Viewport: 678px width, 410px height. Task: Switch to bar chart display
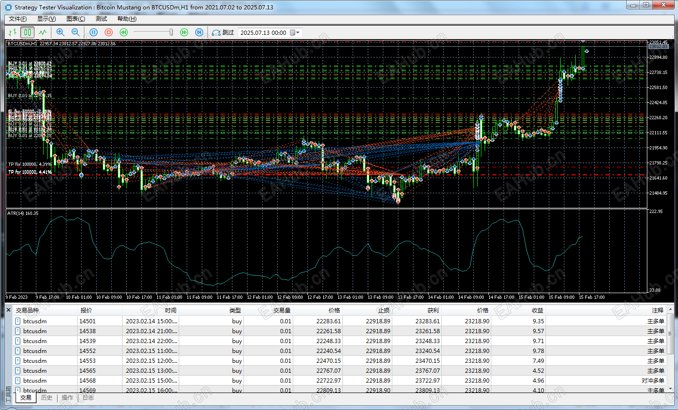pyautogui.click(x=12, y=33)
